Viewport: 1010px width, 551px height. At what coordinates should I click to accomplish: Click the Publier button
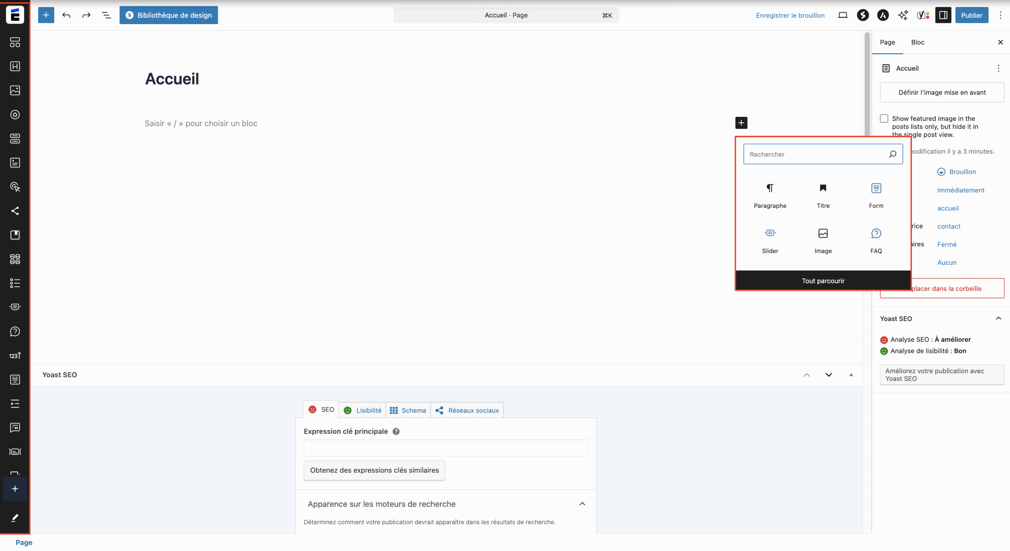(971, 15)
